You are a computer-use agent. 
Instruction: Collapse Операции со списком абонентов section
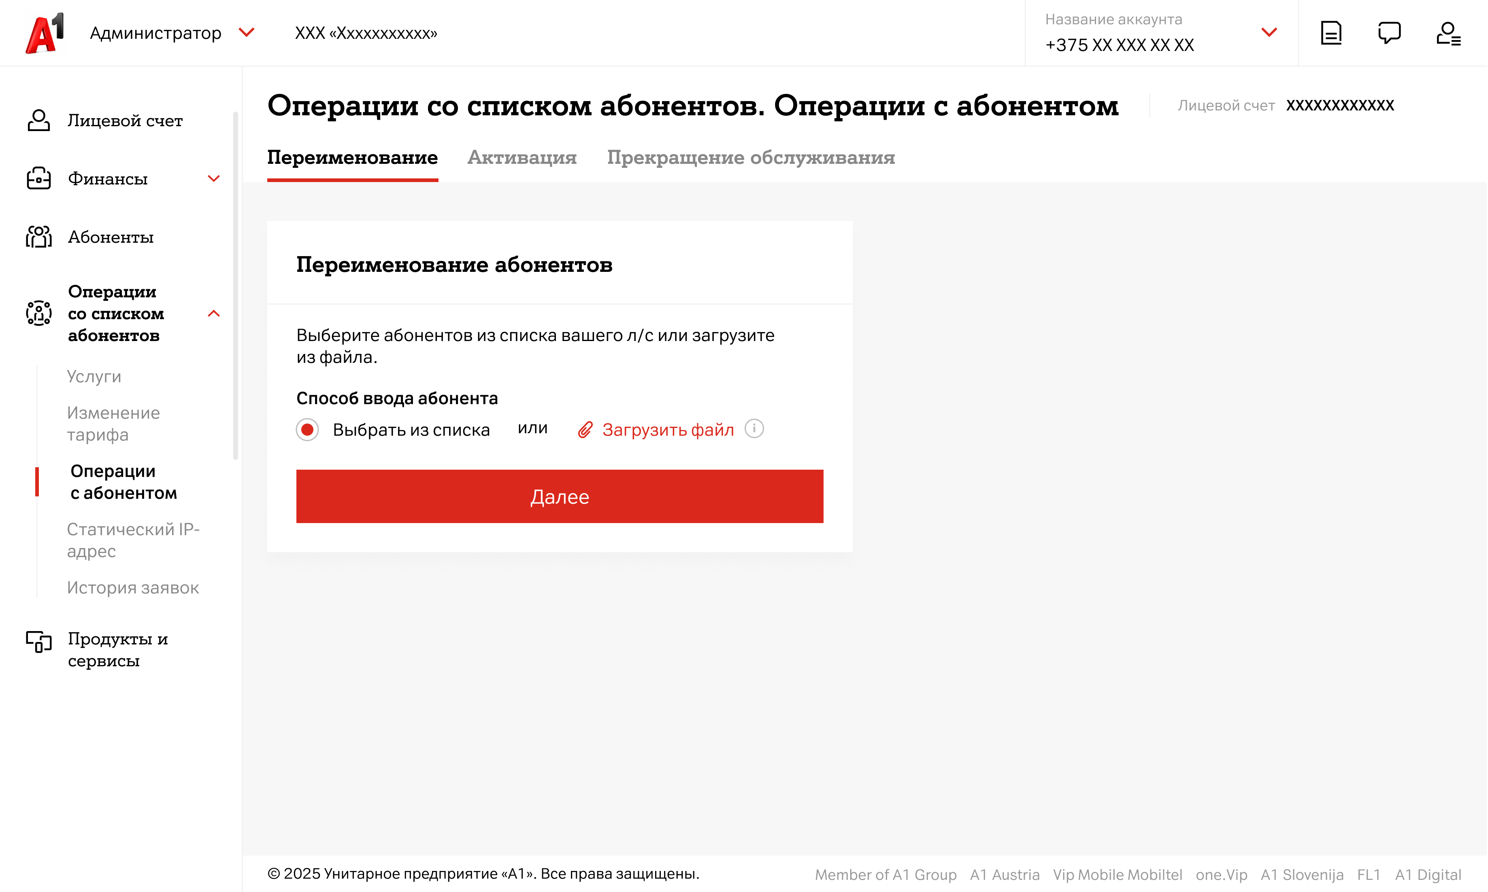click(x=213, y=313)
